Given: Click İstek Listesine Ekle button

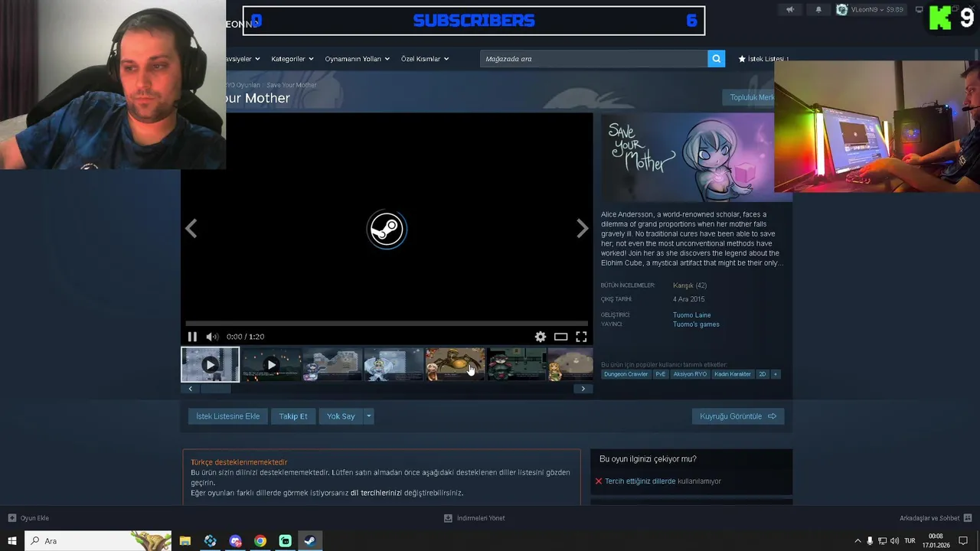Looking at the screenshot, I should [x=227, y=416].
